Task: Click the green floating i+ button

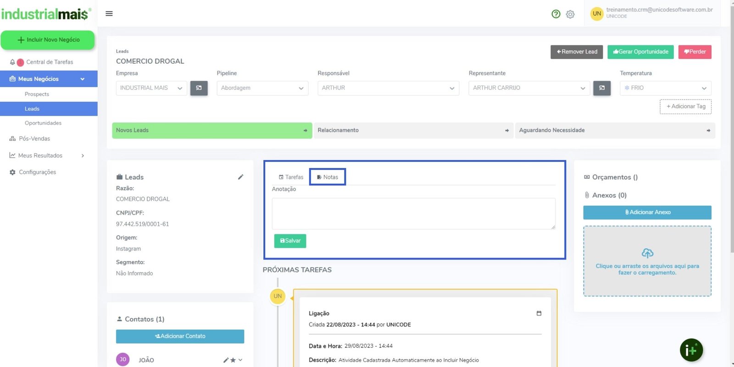Action: (691, 350)
